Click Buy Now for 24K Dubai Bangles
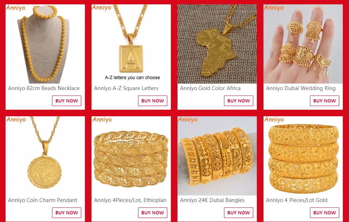Screen dimensions: 349x222 pyautogui.click(x=238, y=213)
